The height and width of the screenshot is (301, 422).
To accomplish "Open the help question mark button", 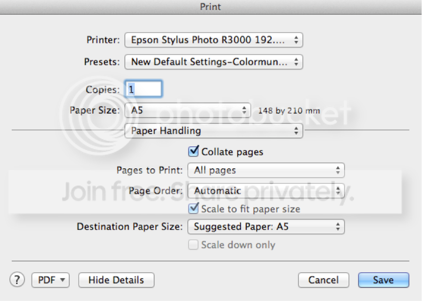I will pos(17,280).
